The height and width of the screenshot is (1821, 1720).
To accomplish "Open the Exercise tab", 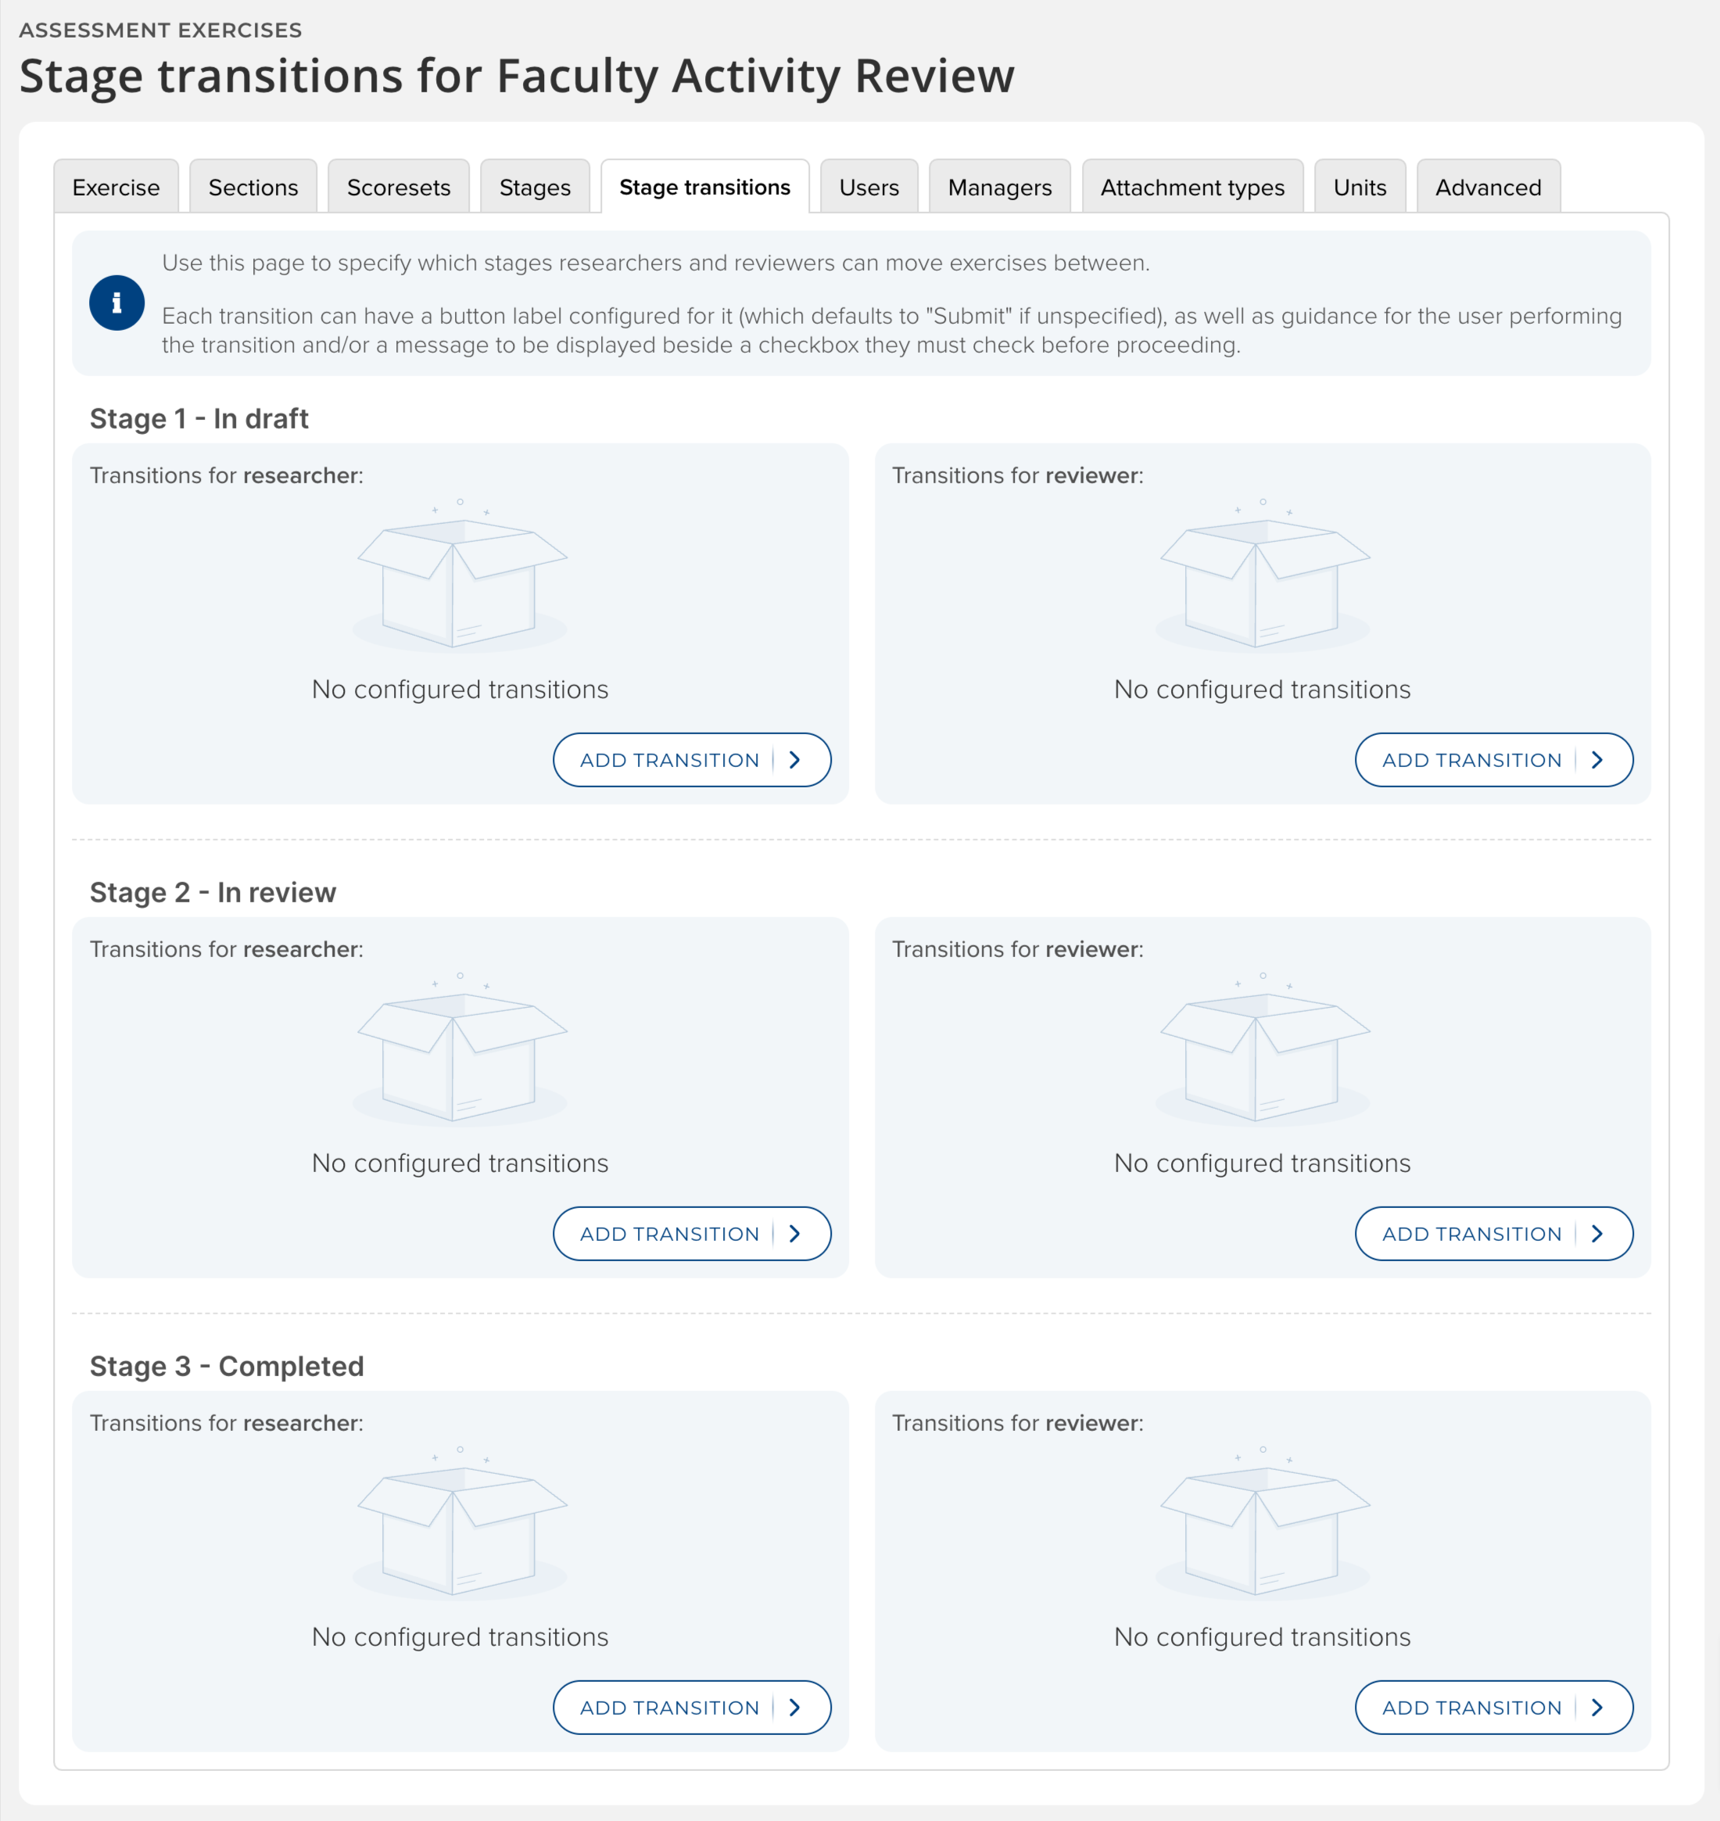I will [x=116, y=188].
